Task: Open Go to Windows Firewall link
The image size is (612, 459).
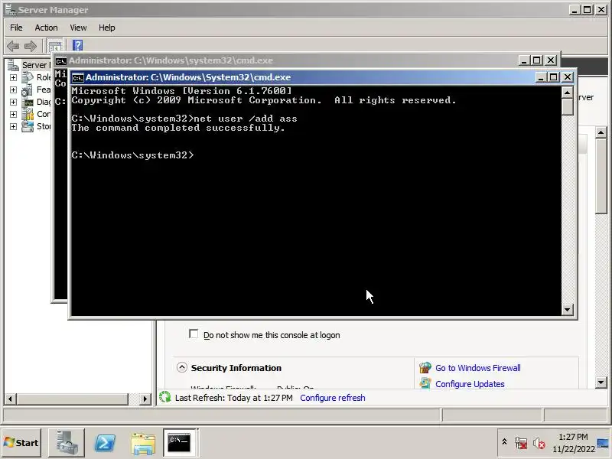Action: [x=477, y=368]
